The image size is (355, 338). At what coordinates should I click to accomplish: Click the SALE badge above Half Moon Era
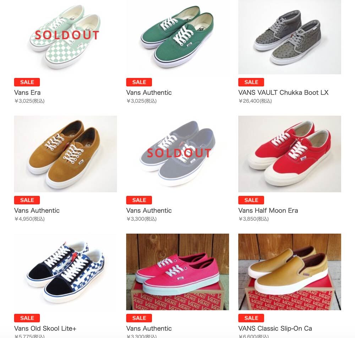pos(251,200)
